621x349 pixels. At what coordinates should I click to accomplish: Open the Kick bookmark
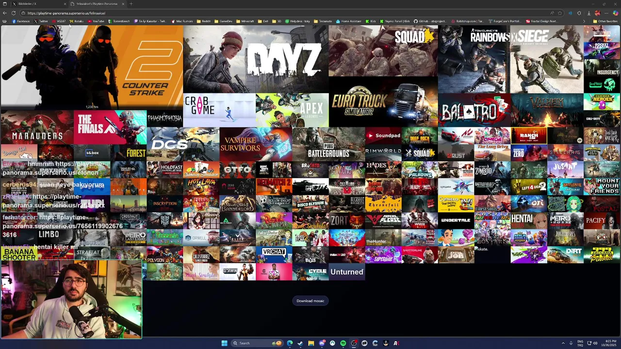(x=371, y=21)
